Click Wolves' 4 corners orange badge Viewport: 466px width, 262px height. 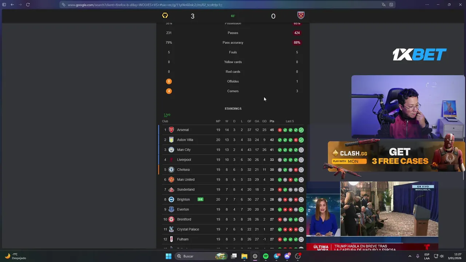(169, 91)
